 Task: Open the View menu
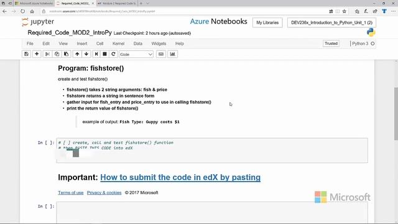tap(63, 44)
